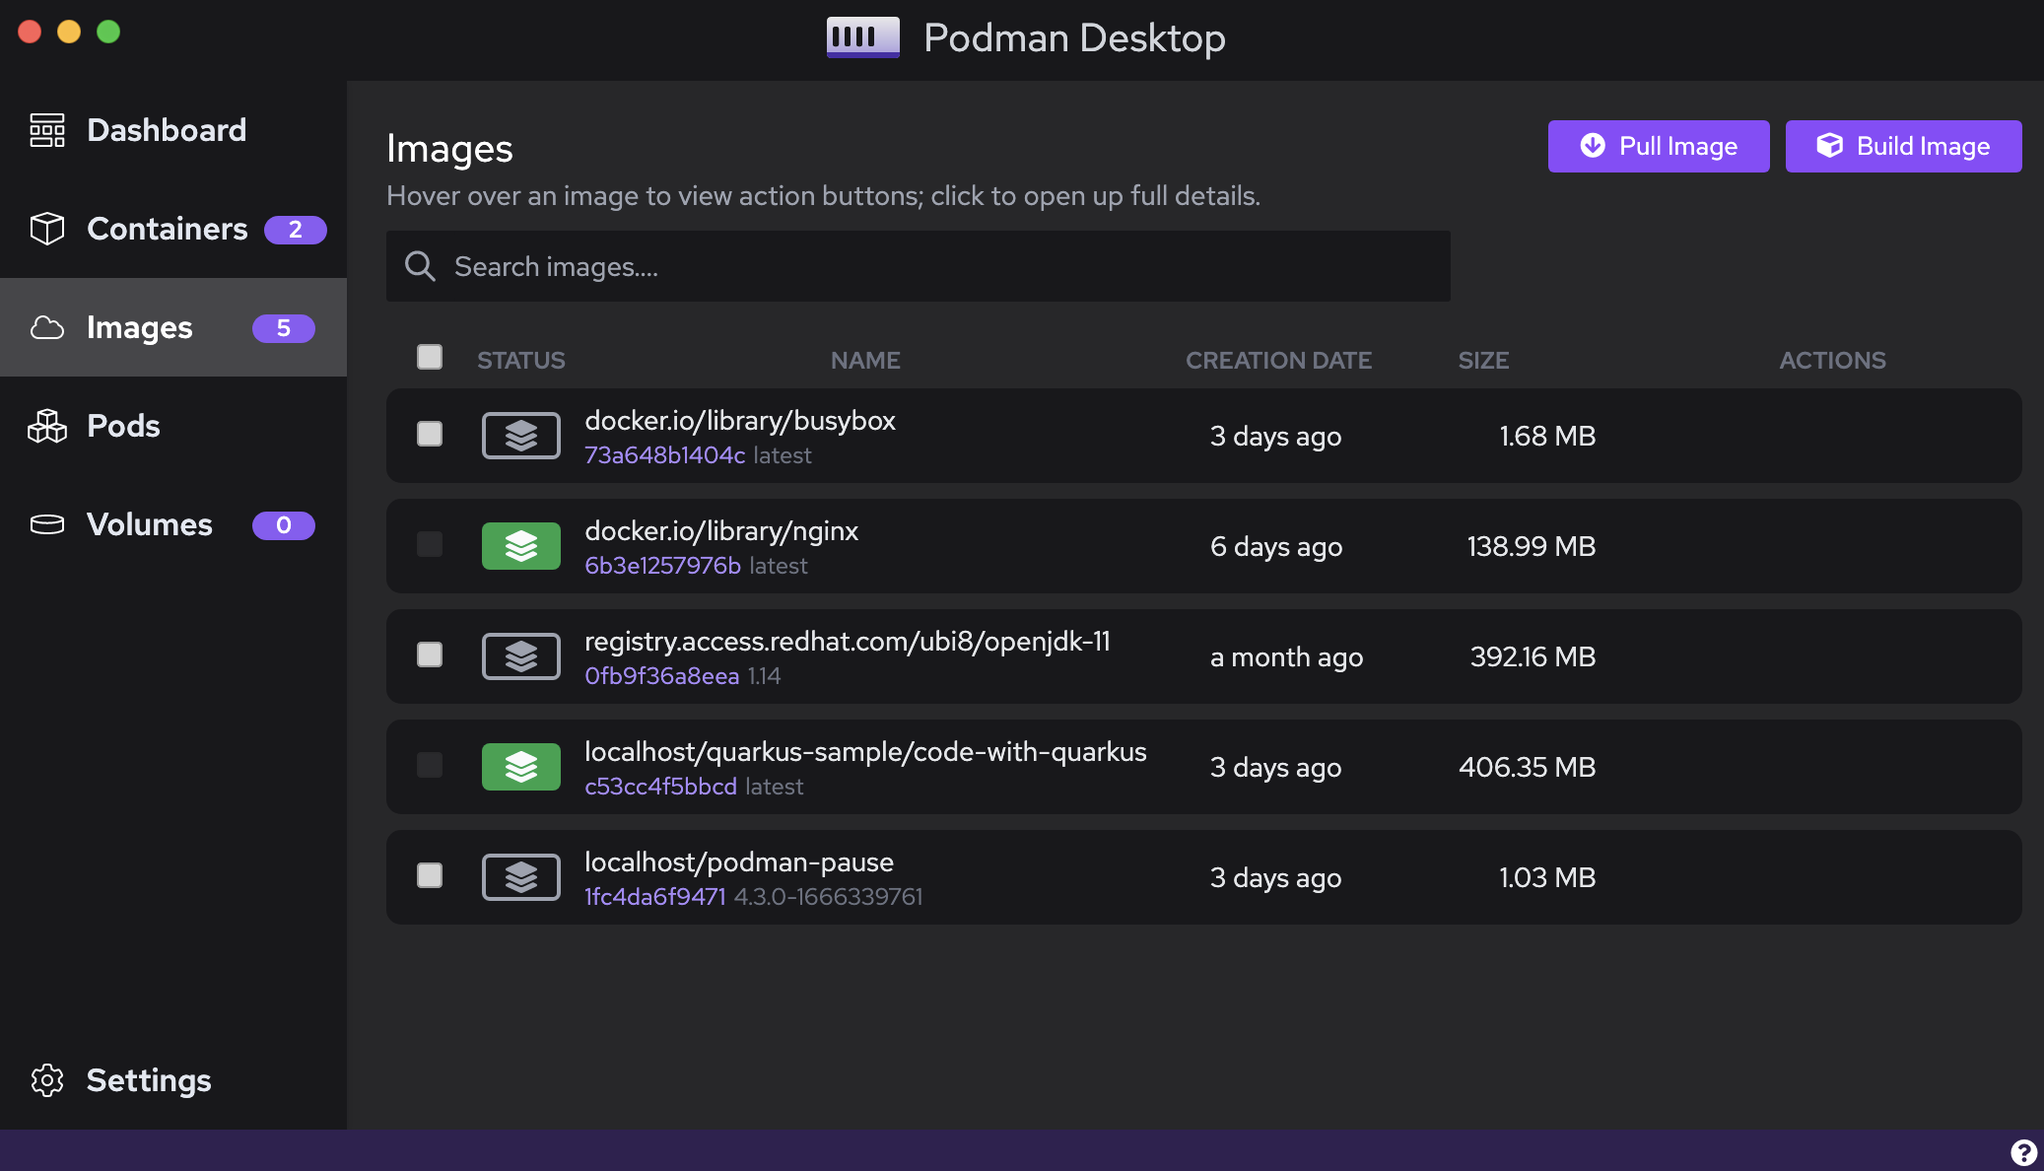Click the Volumes disk icon
This screenshot has height=1171, width=2044.
(x=47, y=524)
